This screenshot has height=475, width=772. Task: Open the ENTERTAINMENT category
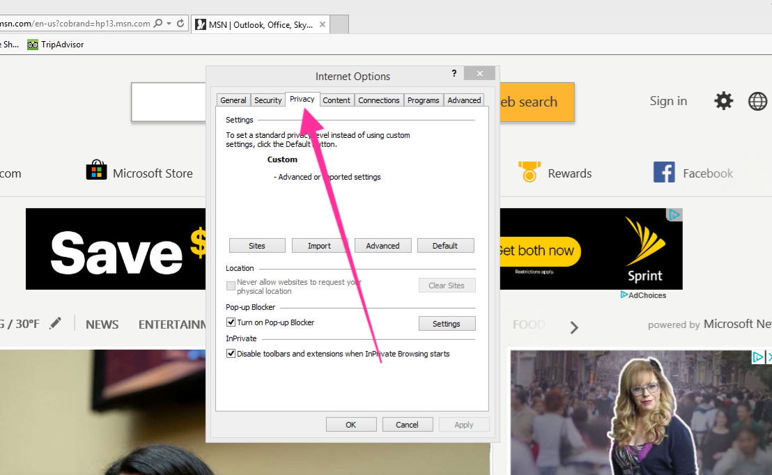(172, 325)
